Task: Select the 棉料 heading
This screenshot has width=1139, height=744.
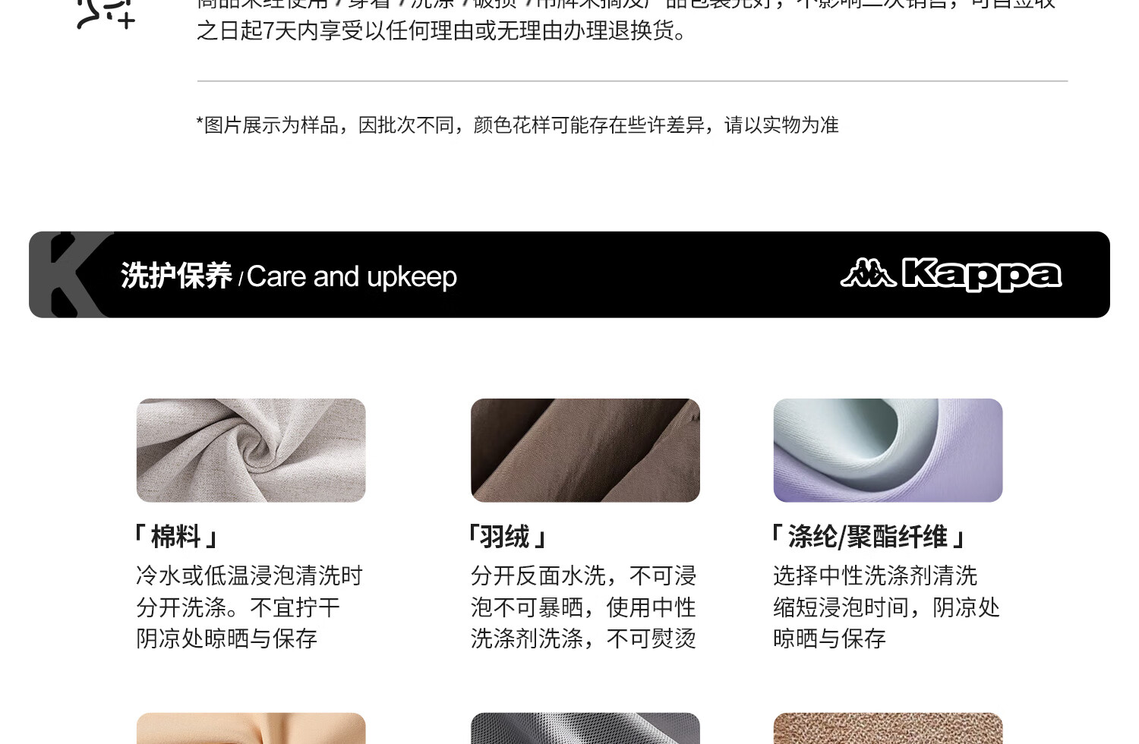Action: (x=176, y=537)
